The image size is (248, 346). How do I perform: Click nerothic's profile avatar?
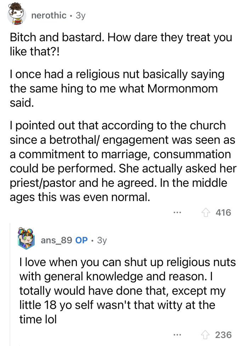(x=16, y=15)
